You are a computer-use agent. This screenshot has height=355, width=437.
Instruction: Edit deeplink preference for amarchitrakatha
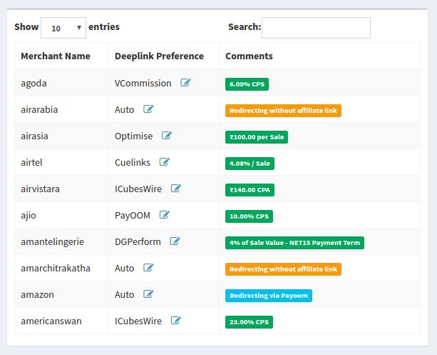click(148, 268)
